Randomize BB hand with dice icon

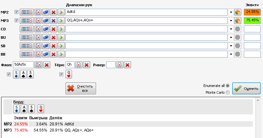pos(46,54)
